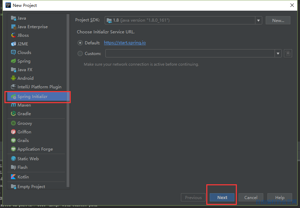Screen dimensions: 300x208
Task: Click the Flash folder icon
Action: (13, 167)
